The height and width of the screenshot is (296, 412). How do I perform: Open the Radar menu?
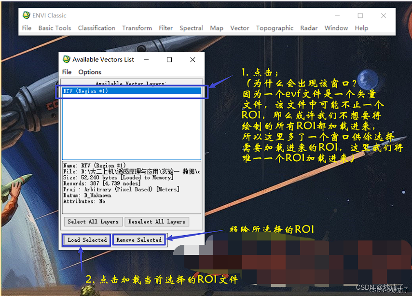309,28
